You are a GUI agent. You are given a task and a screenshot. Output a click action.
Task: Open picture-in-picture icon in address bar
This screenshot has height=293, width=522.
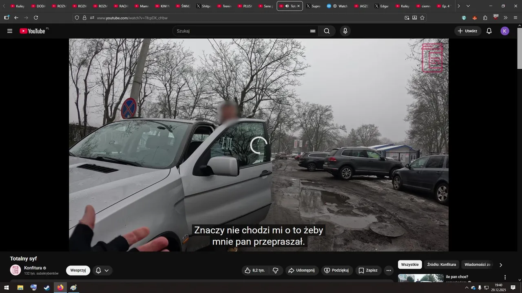407,18
